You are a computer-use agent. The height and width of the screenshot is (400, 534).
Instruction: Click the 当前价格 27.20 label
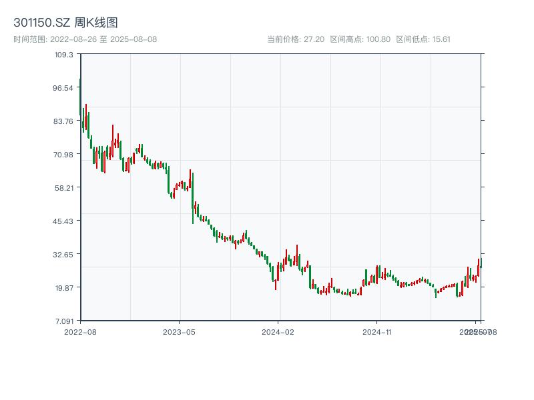pos(295,39)
